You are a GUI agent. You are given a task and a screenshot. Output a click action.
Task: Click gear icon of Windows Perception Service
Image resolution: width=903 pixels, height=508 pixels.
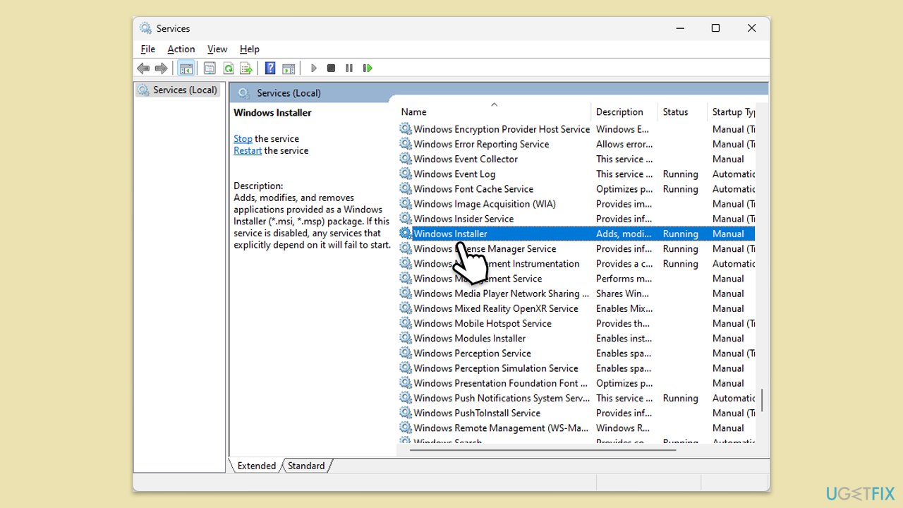406,353
